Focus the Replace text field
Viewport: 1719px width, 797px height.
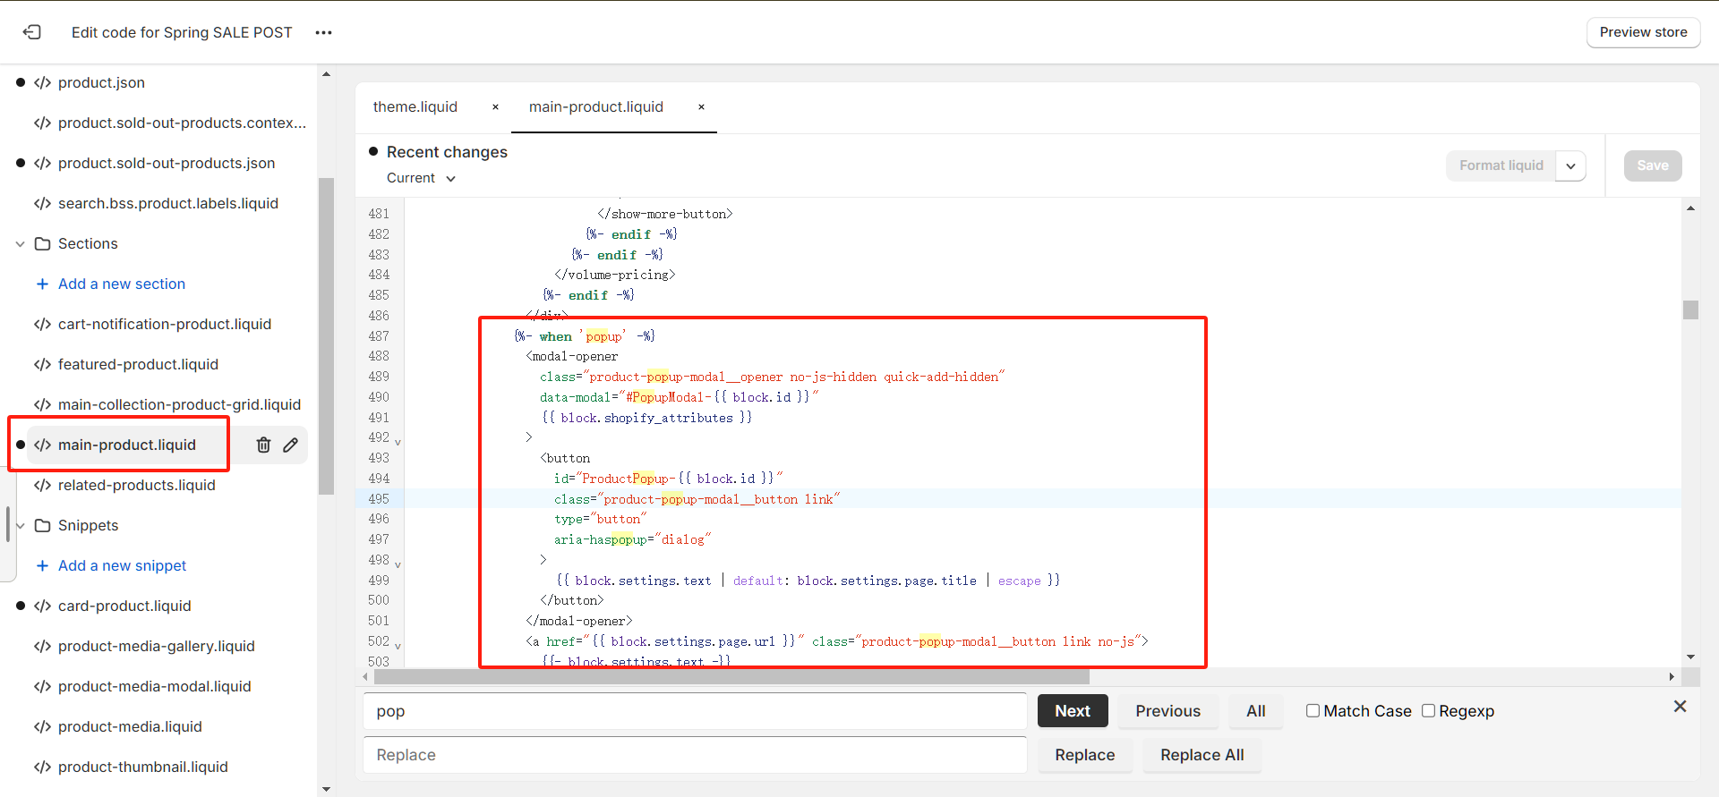click(x=695, y=755)
